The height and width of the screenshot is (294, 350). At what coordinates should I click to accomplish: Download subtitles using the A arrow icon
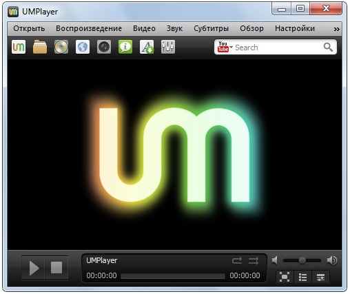coord(147,47)
